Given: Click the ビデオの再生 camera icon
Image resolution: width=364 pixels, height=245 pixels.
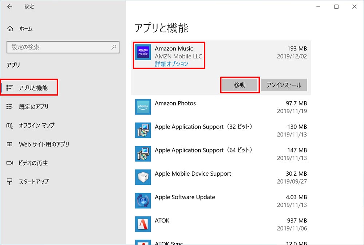Looking at the screenshot, I should pyautogui.click(x=9, y=163).
